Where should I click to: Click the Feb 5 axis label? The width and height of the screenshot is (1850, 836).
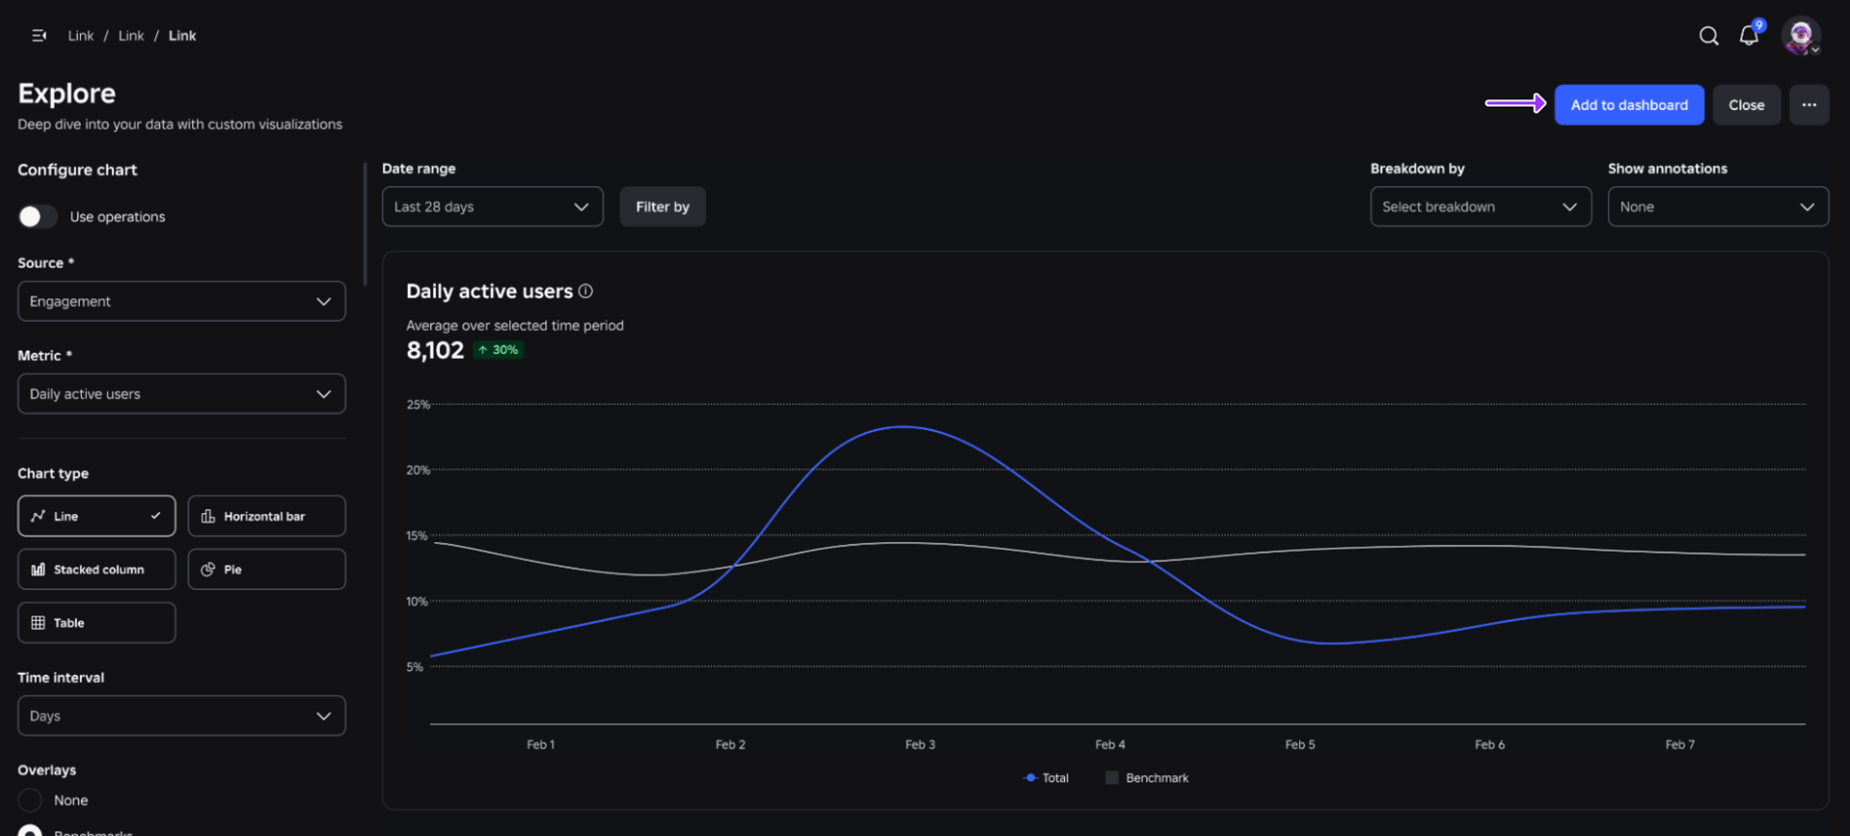point(1299,744)
